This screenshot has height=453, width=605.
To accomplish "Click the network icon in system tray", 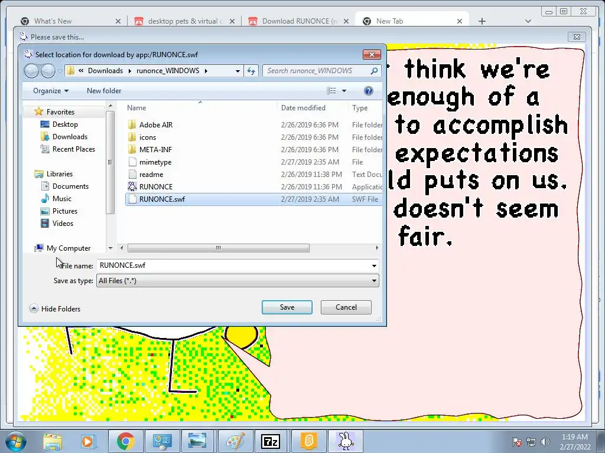I will click(x=531, y=442).
